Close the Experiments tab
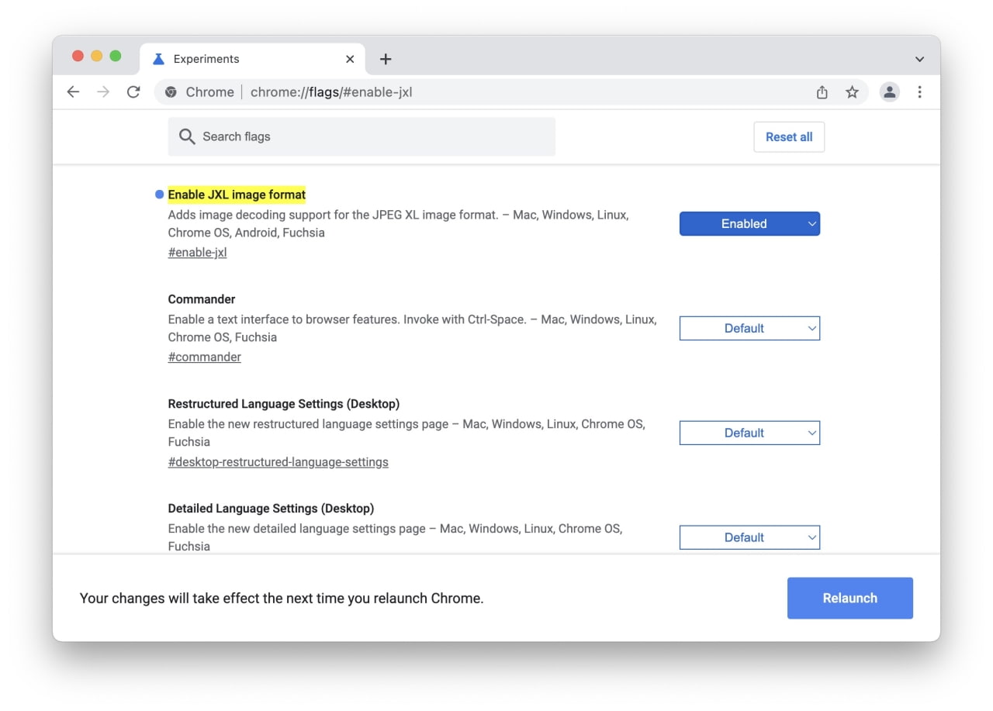The height and width of the screenshot is (711, 993). tap(350, 59)
